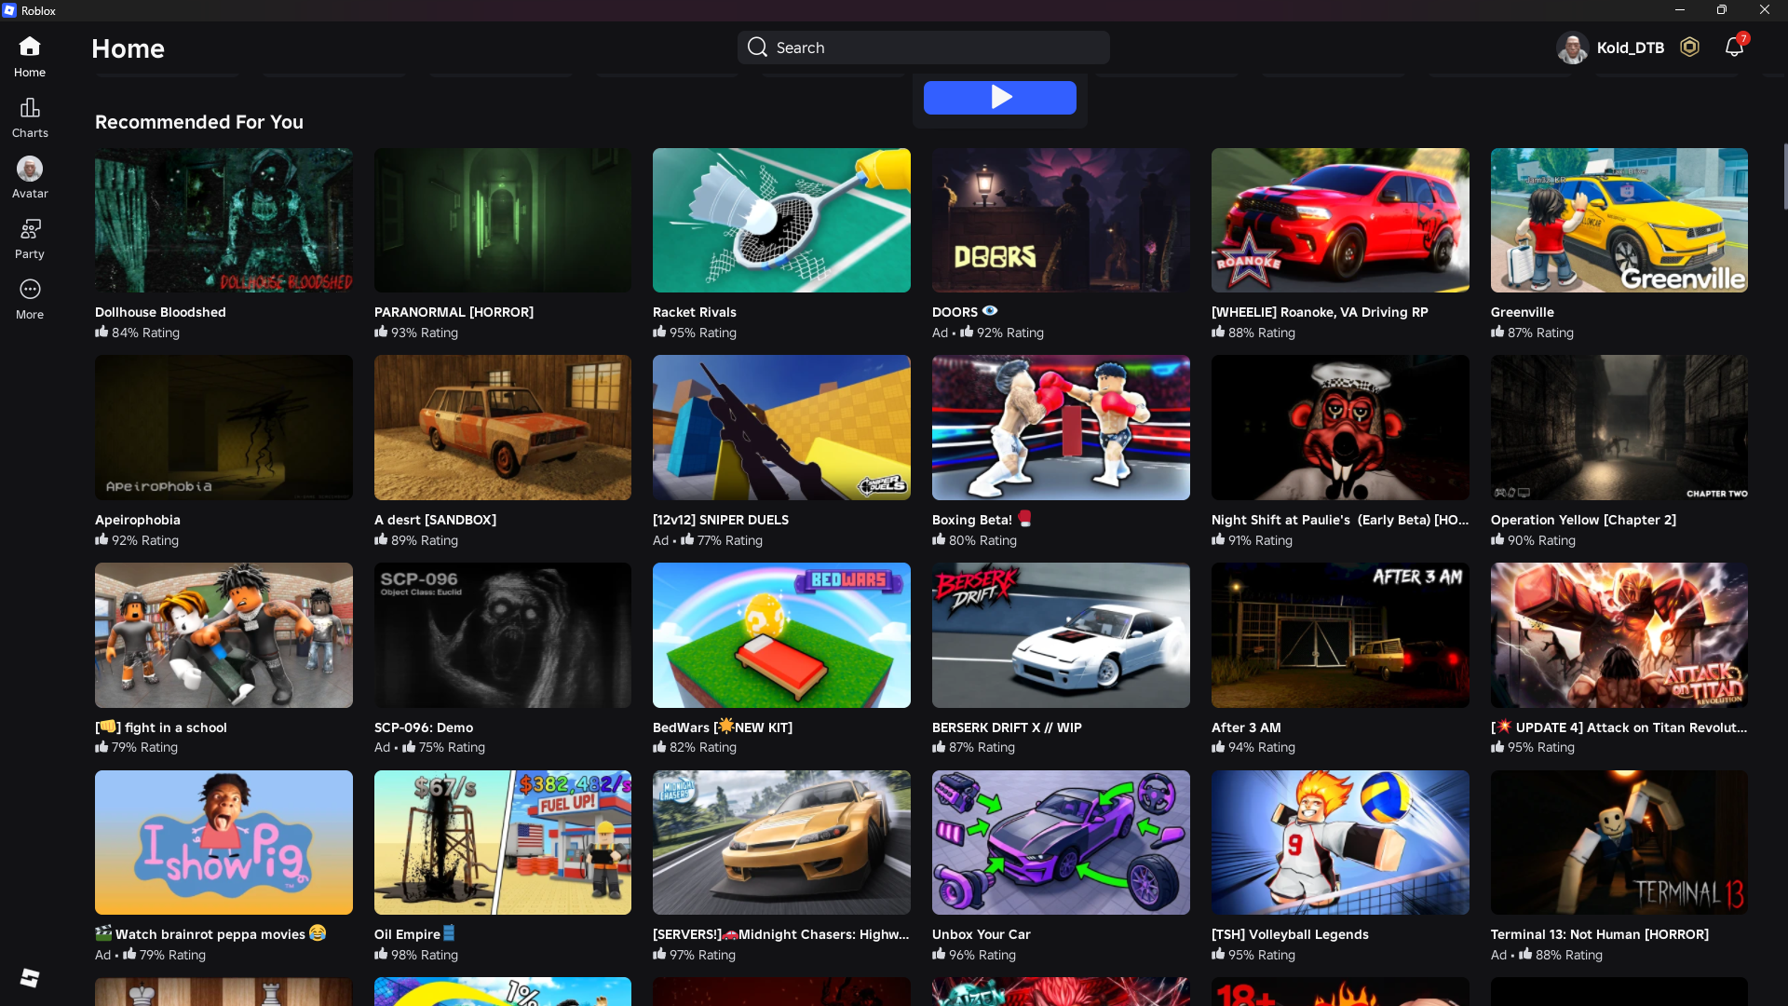Open the SNIPER DUELS game thumbnail
The image size is (1788, 1006).
coord(781,428)
